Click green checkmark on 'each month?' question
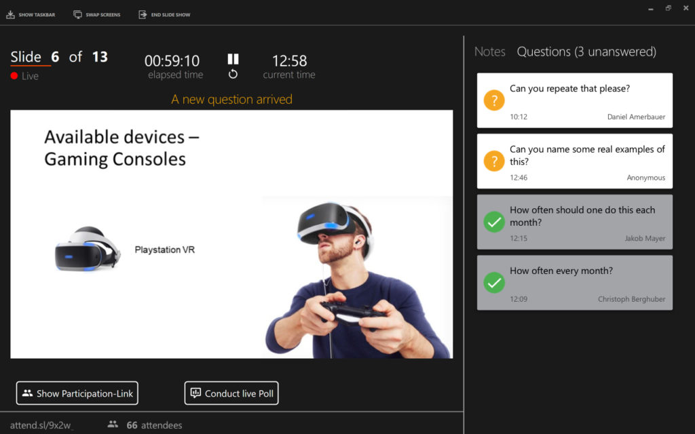 click(494, 222)
